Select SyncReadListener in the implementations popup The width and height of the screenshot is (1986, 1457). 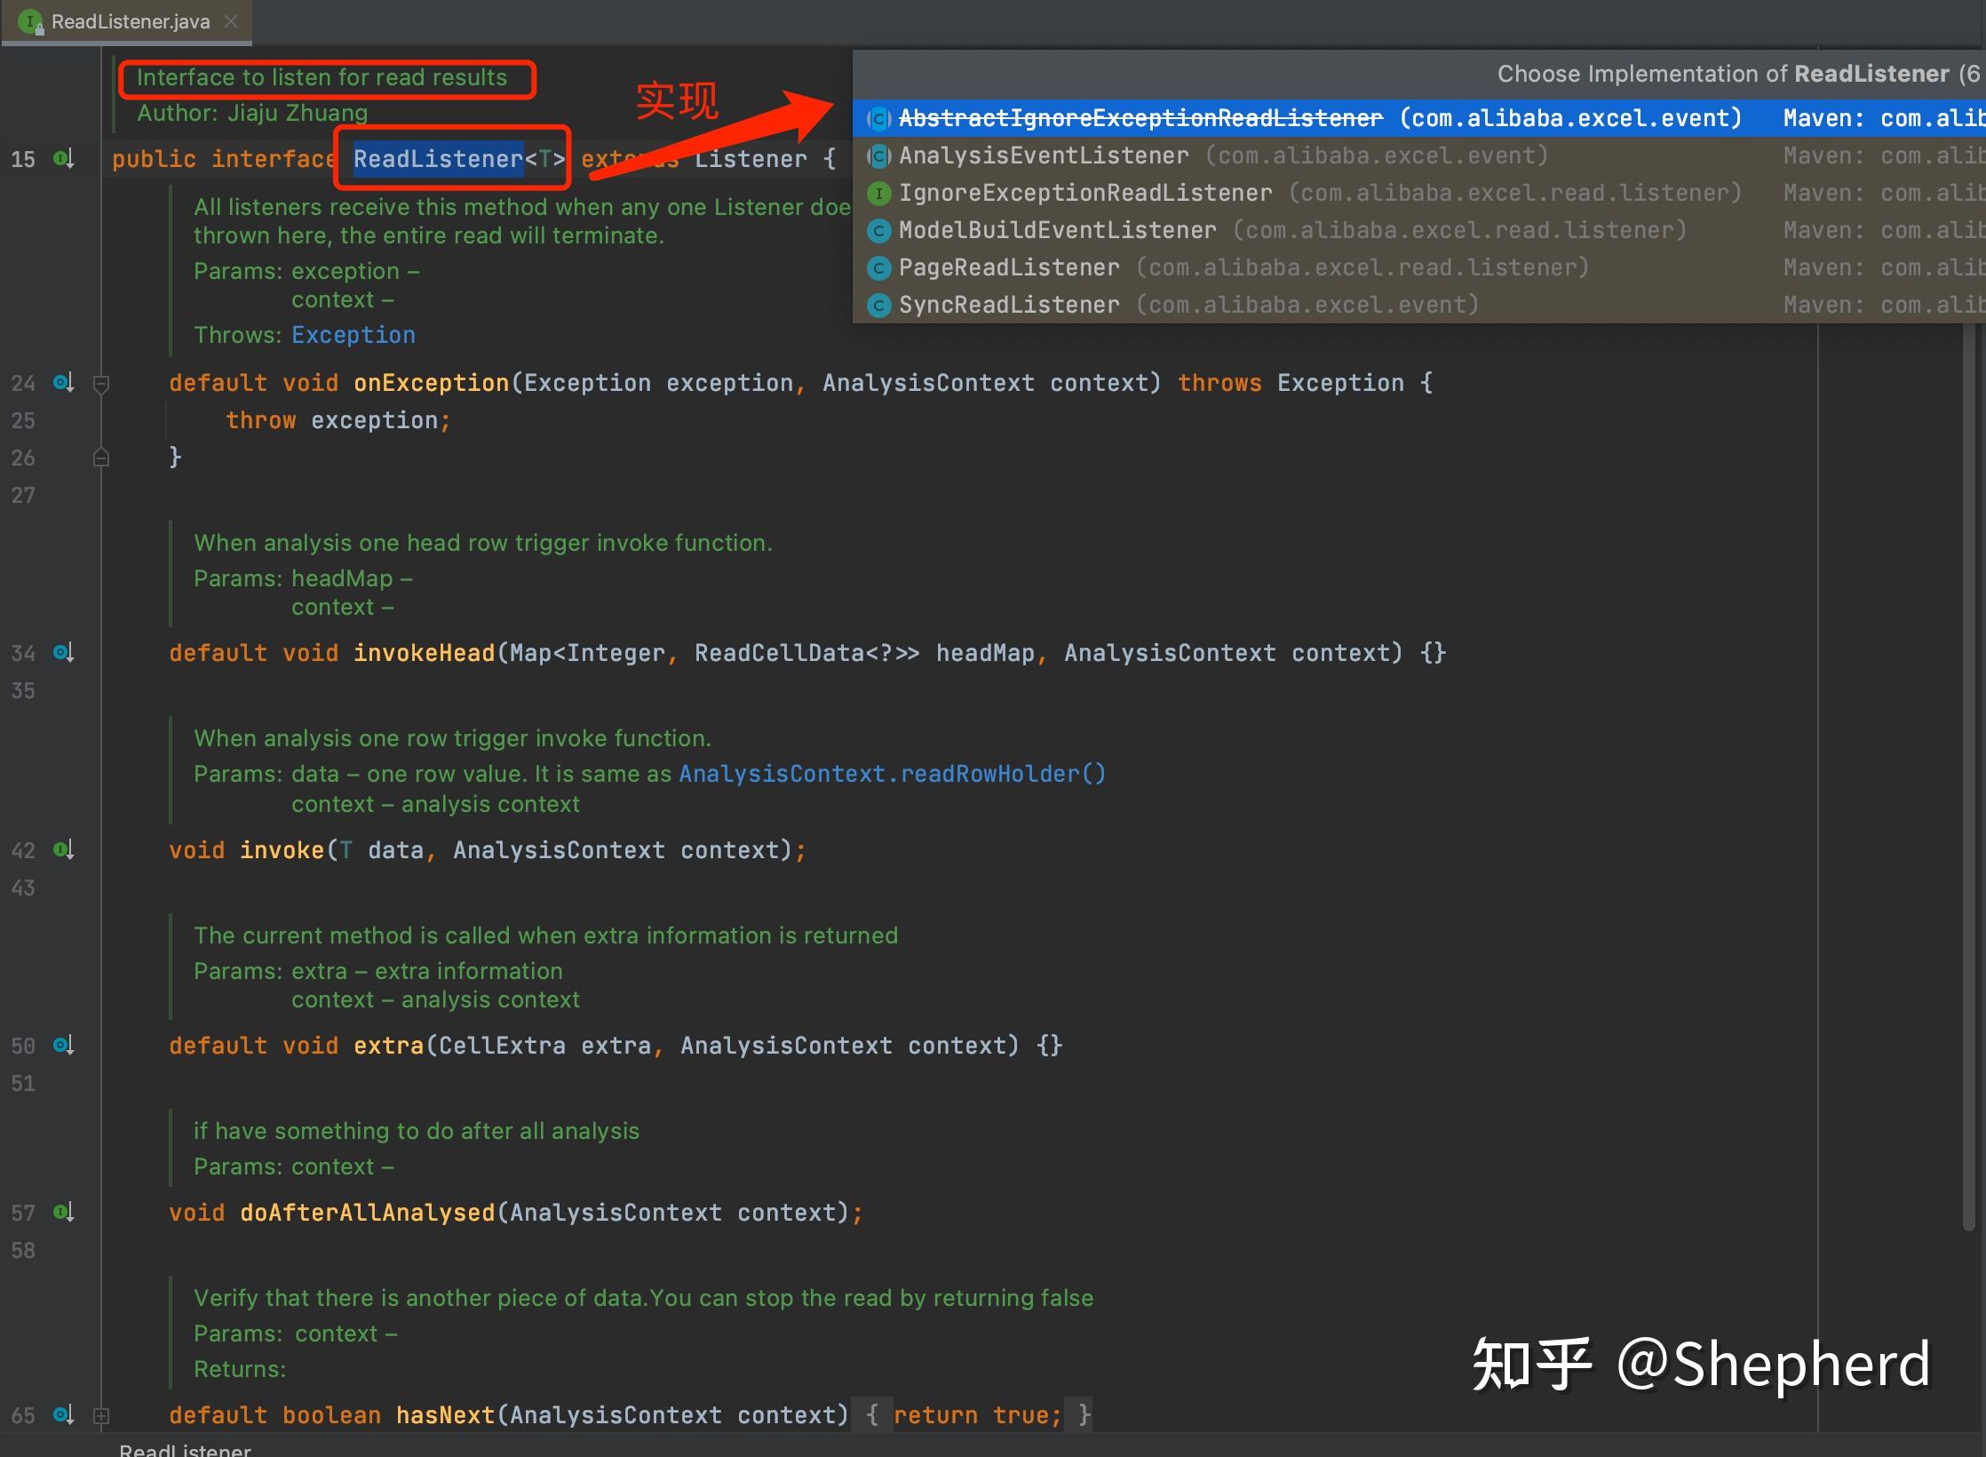coord(1008,305)
